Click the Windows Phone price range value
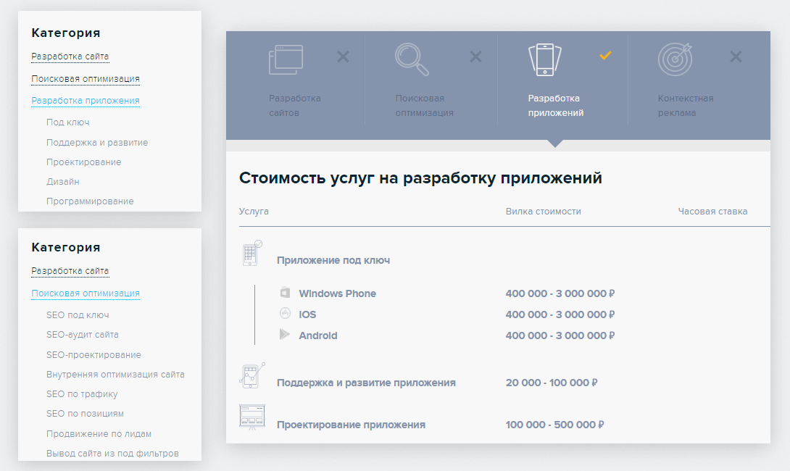 click(x=560, y=293)
